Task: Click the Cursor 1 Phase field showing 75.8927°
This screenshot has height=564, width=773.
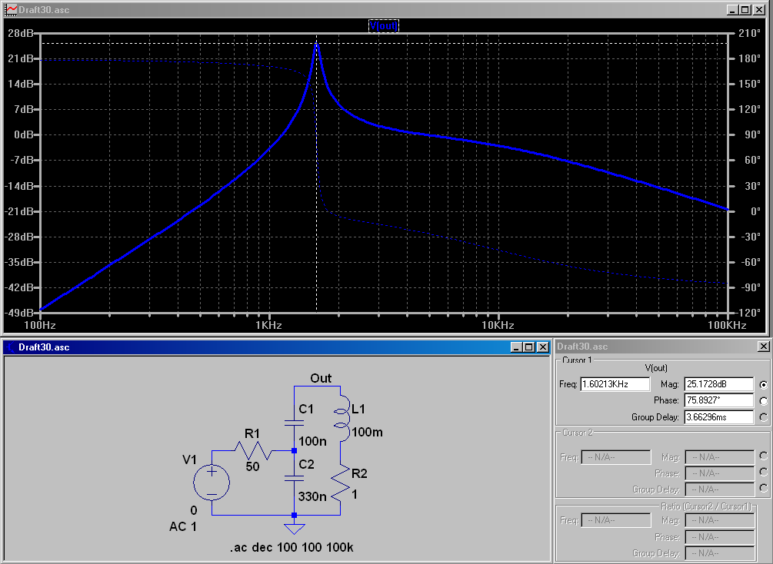Action: (x=719, y=400)
